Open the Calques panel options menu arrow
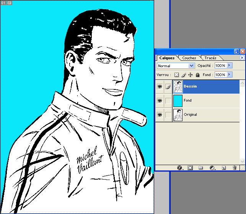 click(x=242, y=58)
